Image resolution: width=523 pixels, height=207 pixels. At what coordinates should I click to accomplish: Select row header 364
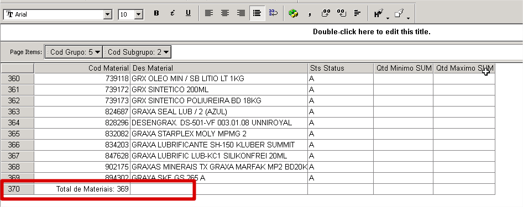pos(17,123)
